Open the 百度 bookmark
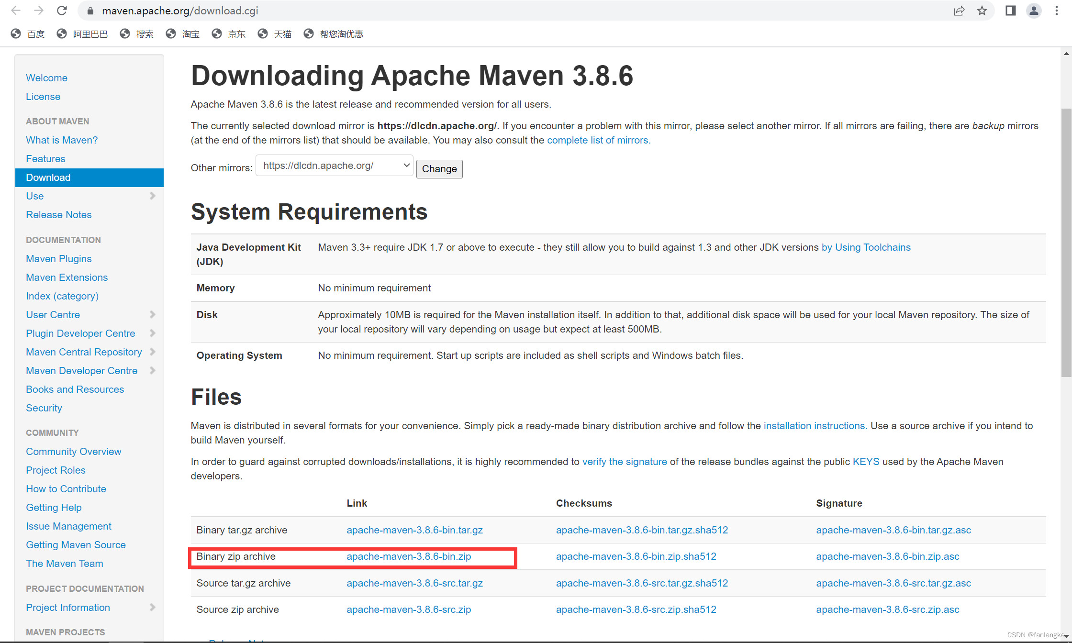 [28, 34]
